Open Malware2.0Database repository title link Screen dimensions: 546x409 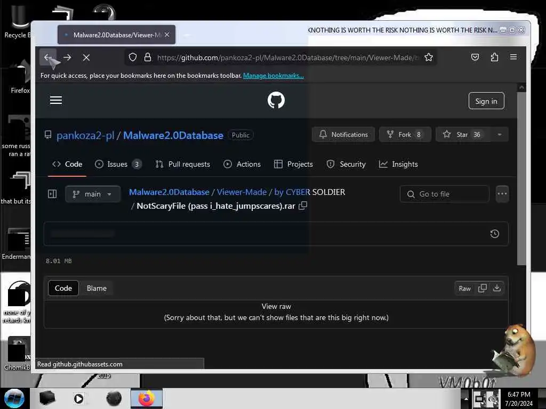173,135
